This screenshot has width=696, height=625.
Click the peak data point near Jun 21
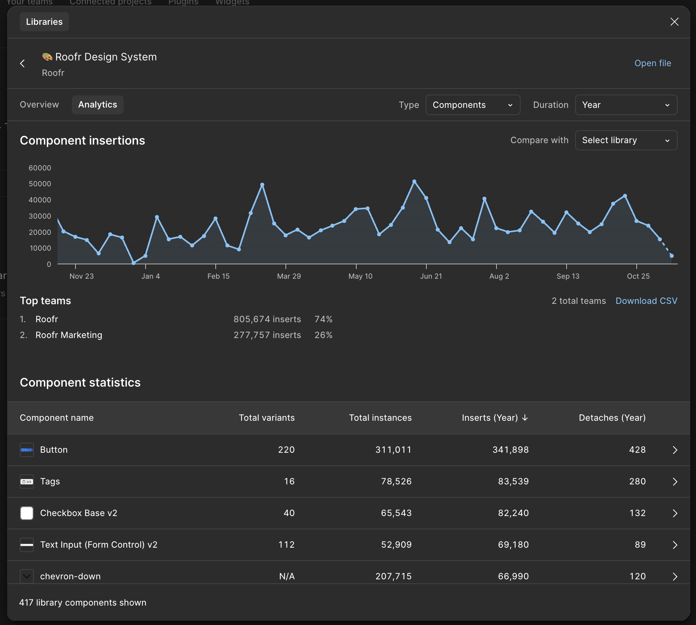[x=414, y=182]
